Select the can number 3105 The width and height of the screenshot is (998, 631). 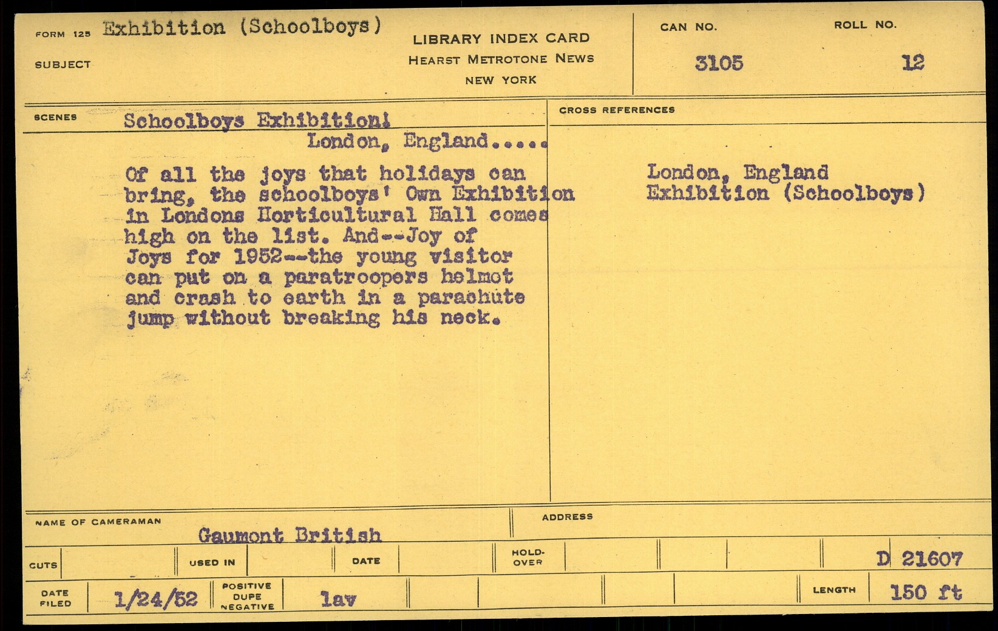(x=719, y=63)
